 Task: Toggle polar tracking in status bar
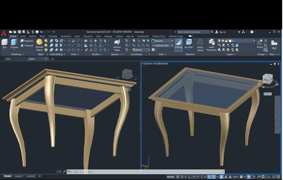(x=194, y=177)
